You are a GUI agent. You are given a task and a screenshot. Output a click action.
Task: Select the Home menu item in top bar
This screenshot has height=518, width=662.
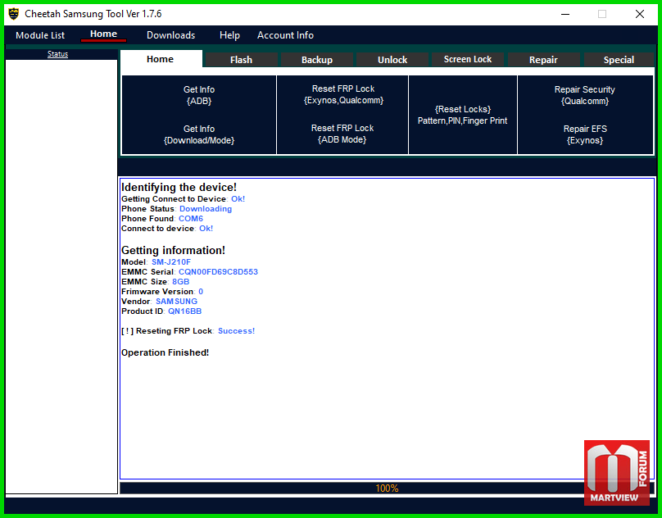(x=103, y=34)
